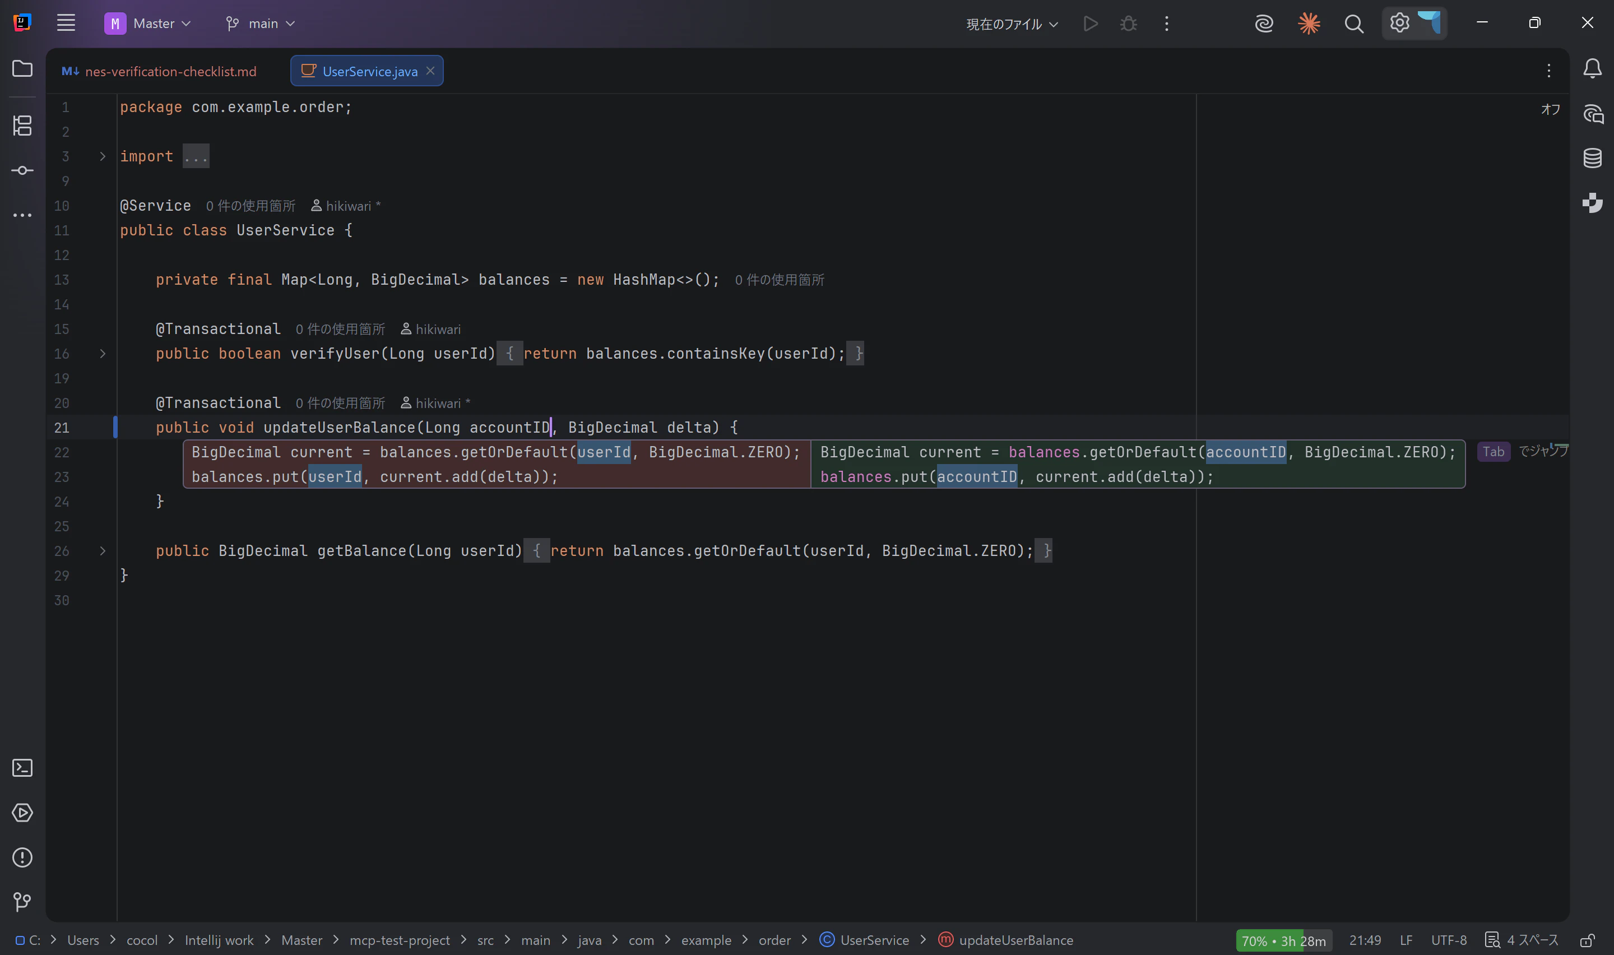
Task: Click the Intellij work breadcrumb segment
Action: pos(219,940)
